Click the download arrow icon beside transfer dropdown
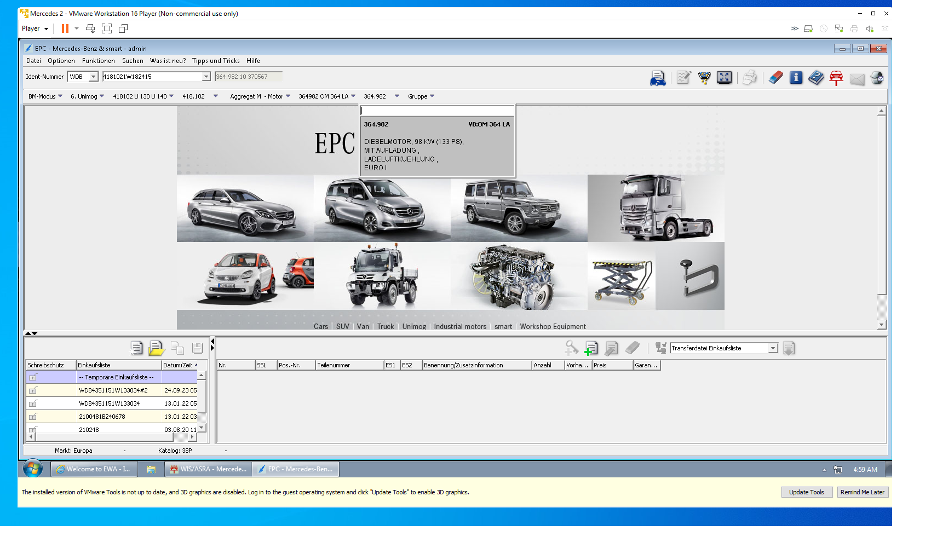Image resolution: width=931 pixels, height=554 pixels. coord(789,348)
